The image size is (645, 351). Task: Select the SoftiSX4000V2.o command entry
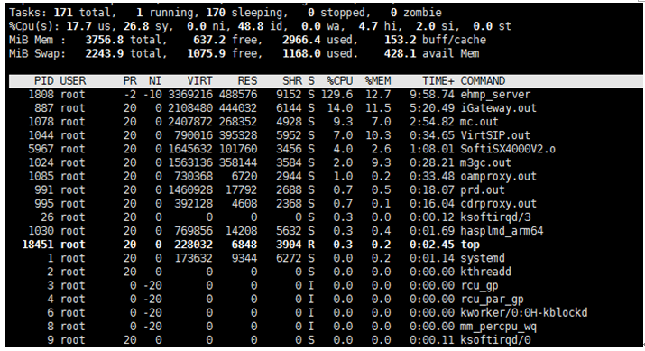click(x=508, y=149)
